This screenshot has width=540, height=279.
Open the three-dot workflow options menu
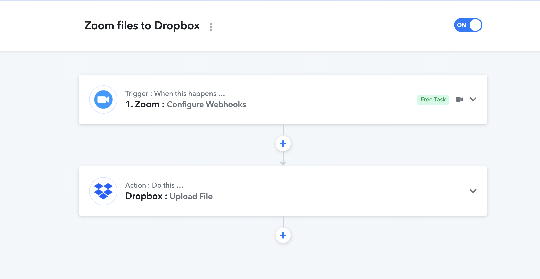(211, 27)
